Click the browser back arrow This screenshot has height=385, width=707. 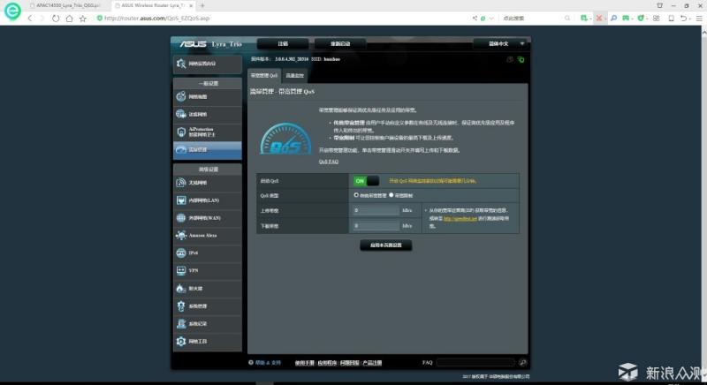click(x=30, y=18)
